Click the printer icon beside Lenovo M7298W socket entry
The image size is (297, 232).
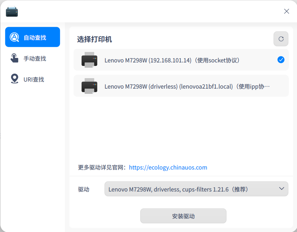tap(90, 60)
